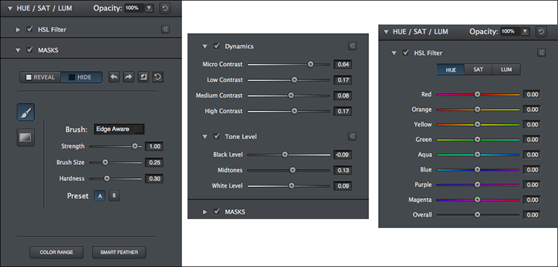Switch to the LUM tab
Image resolution: width=558 pixels, height=267 pixels.
tap(506, 70)
